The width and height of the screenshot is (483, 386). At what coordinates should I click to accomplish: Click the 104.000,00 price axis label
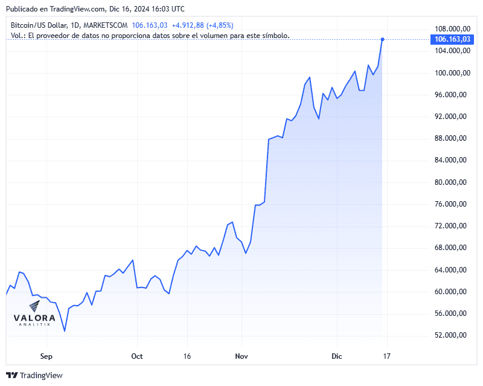click(x=452, y=51)
